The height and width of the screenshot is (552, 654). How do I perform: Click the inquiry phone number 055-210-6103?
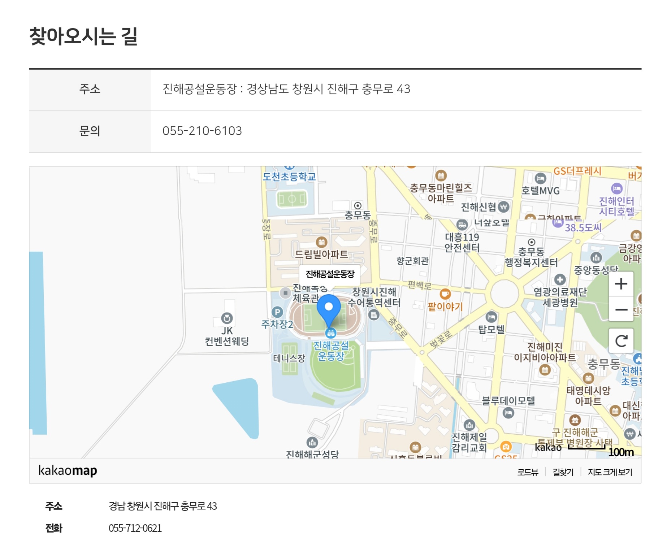(x=202, y=131)
